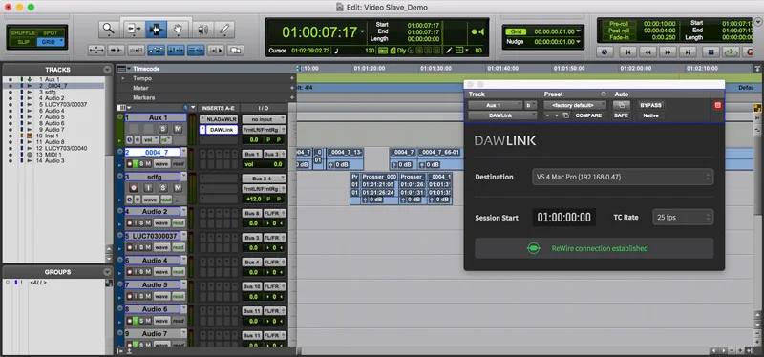Open the Nudge value dropdown arrow
The image size is (764, 357).
579,42
